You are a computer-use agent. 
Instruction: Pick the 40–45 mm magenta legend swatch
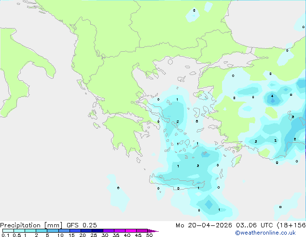(131, 231)
